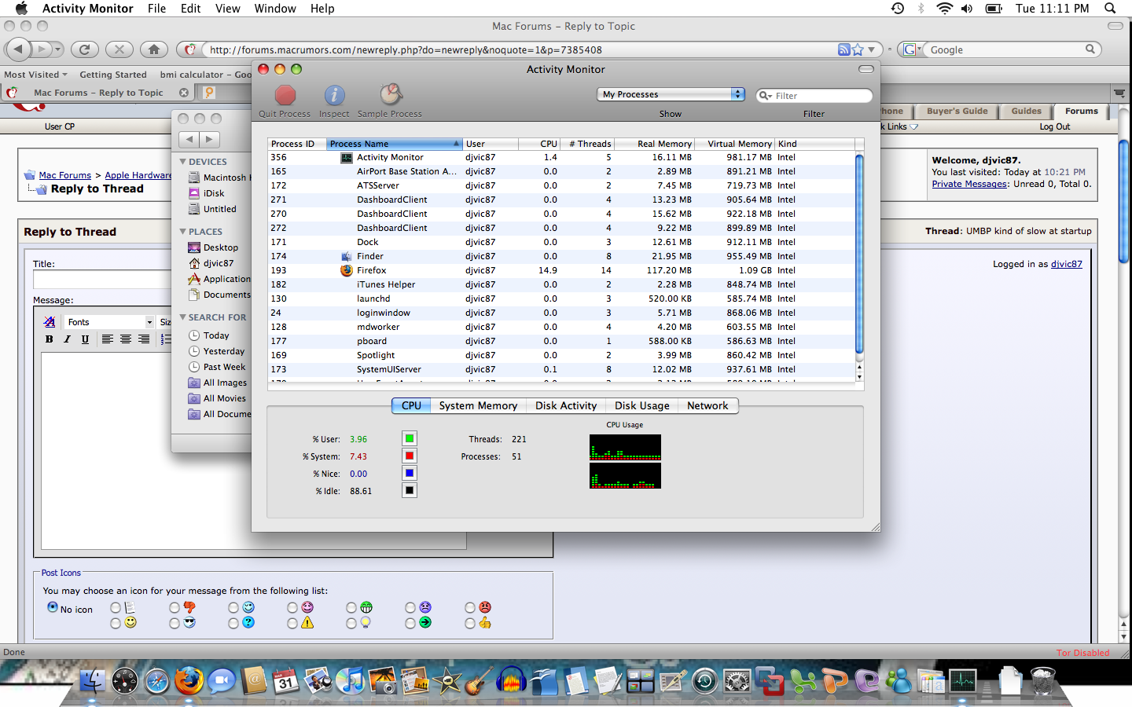Click the Spotlight magnifier in menu bar
1132x707 pixels.
tap(1110, 8)
